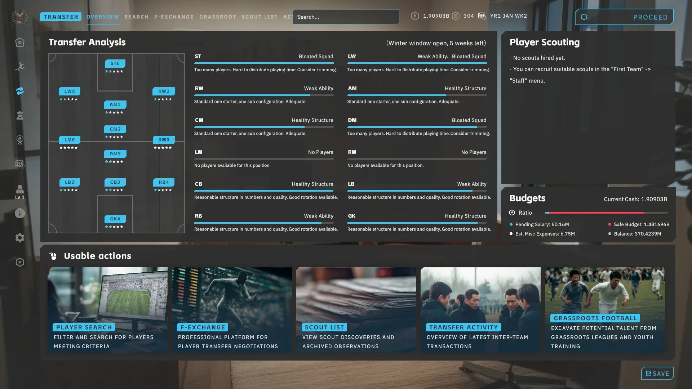The image size is (692, 389).
Task: Click the club crest logo
Action: click(20, 17)
